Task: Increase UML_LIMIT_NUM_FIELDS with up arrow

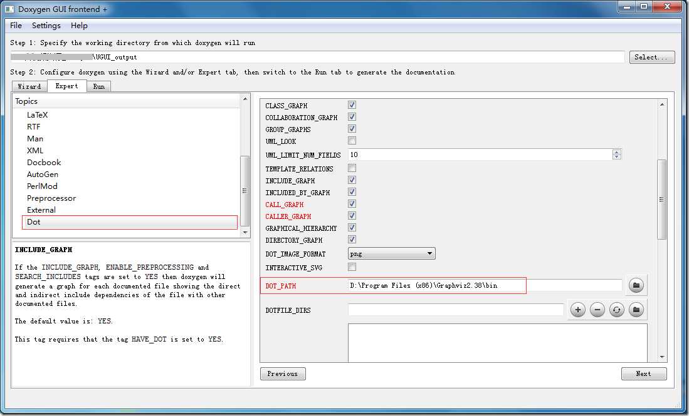Action: 617,152
